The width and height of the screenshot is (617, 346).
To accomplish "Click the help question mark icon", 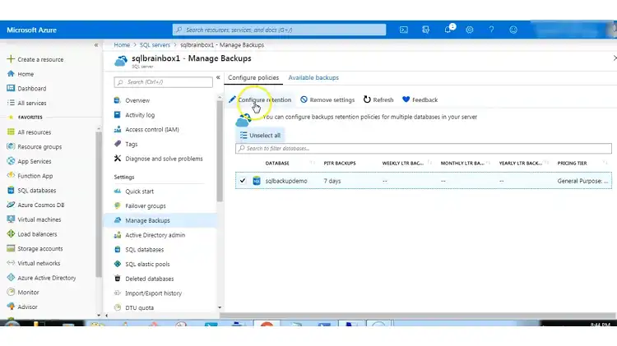I will point(491,30).
